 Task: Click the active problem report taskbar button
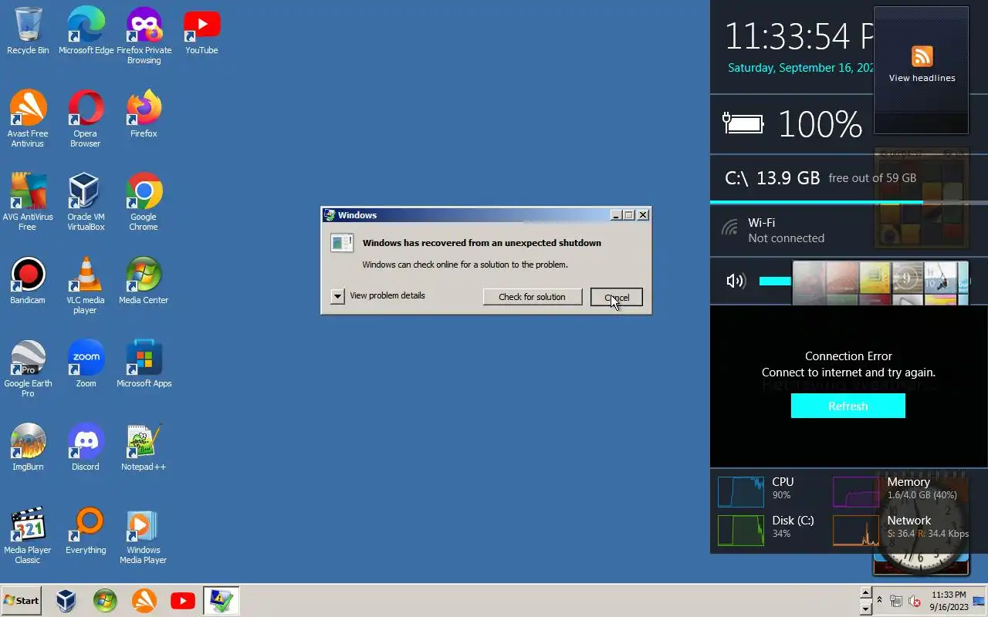(222, 601)
